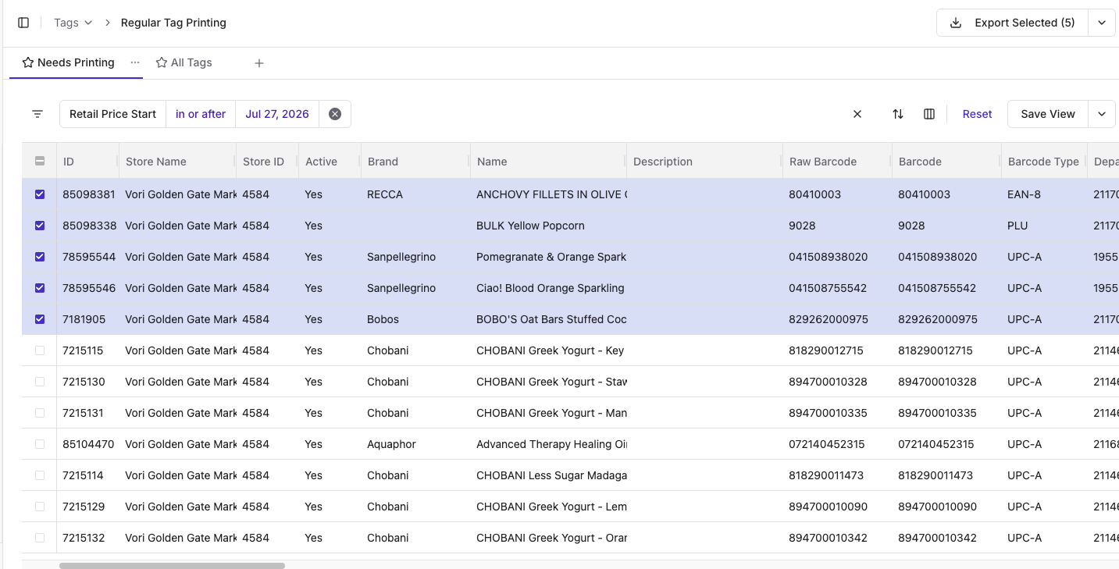Check row 7215132 checkbox

pos(40,538)
